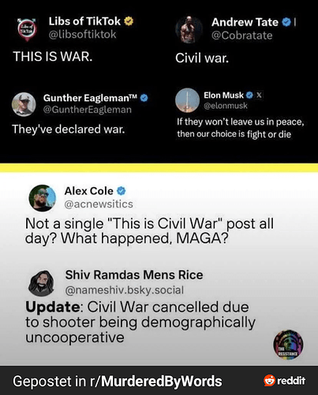318x395 pixels.
Task: Click the Gunther Eagleman profile avatar
Action: pos(24,104)
